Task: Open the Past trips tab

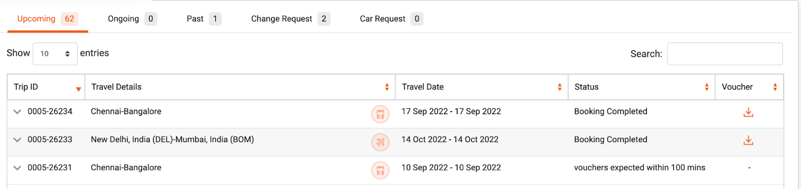Action: pos(204,19)
